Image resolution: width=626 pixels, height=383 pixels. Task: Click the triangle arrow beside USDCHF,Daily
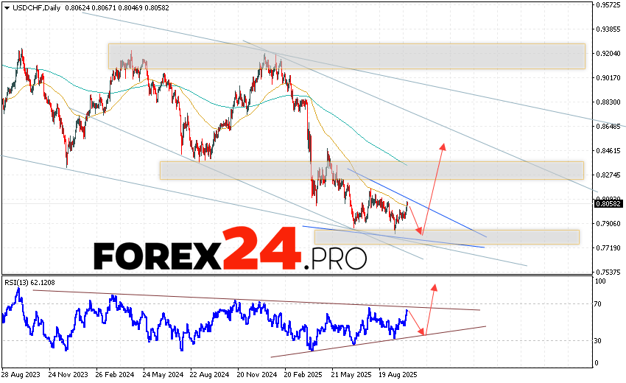[6, 7]
